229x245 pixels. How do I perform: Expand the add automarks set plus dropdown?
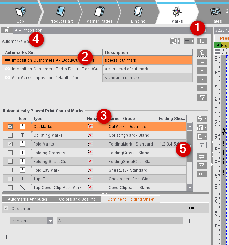189,41
